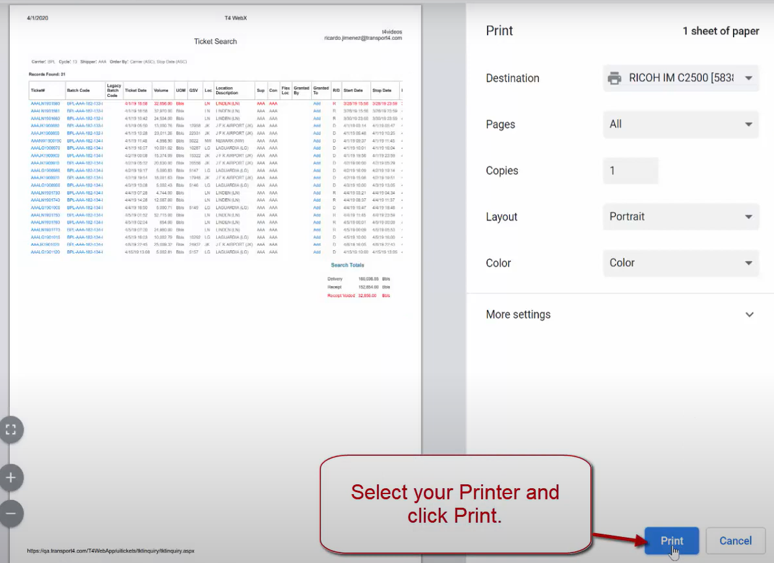The image size is (774, 563).
Task: Click into the Copies number field
Action: pyautogui.click(x=630, y=171)
